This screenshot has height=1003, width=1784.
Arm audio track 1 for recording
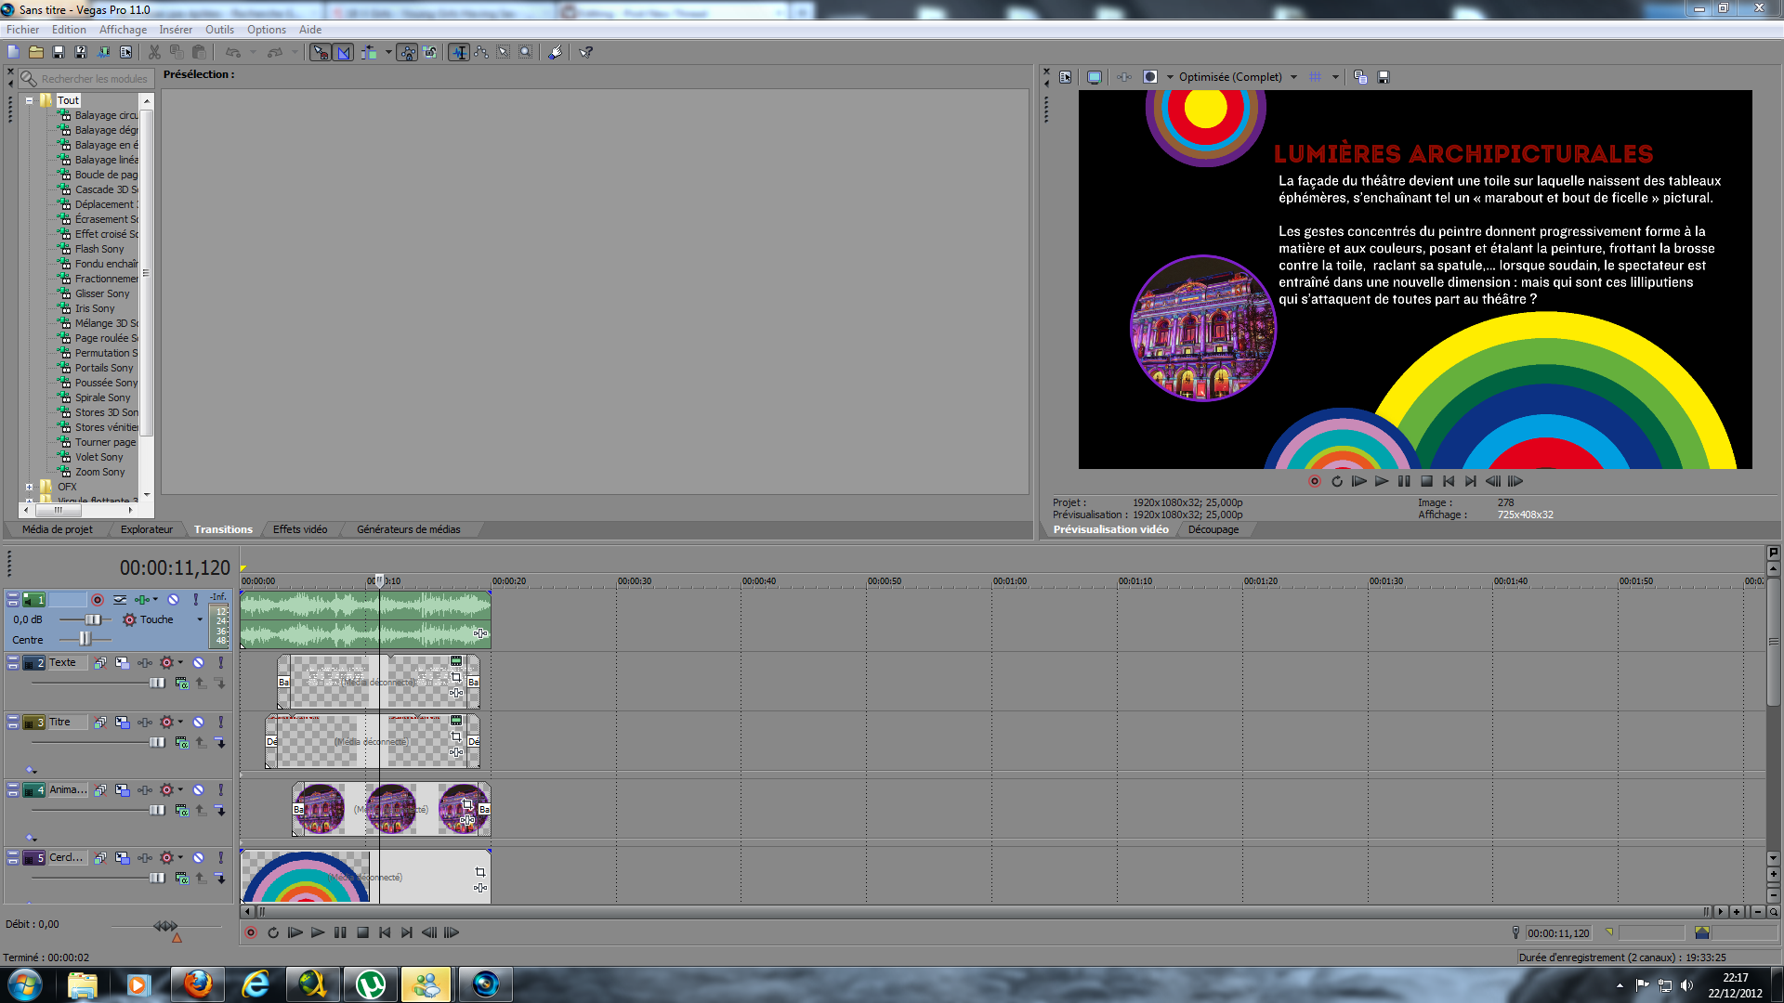click(97, 600)
